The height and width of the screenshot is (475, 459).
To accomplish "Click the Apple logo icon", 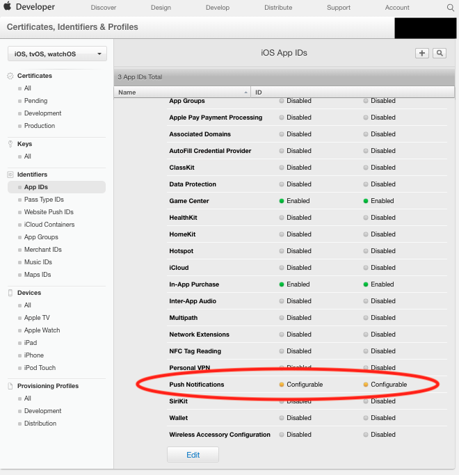I will [x=8, y=6].
